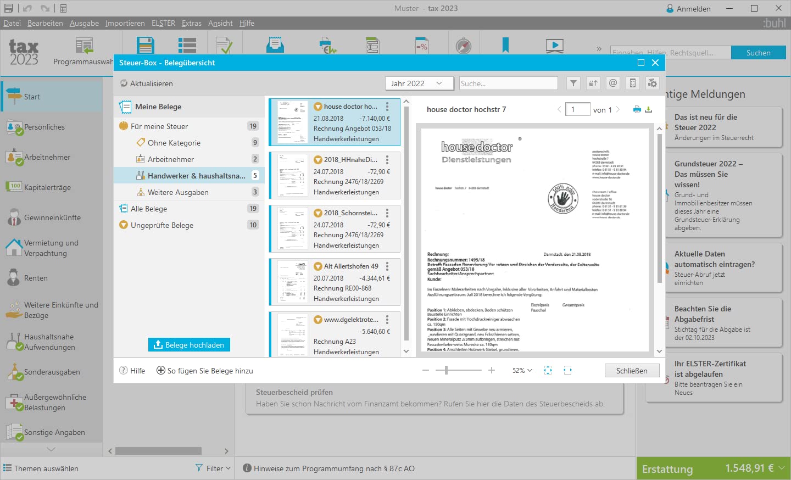Click the @ email icon in Steuer-Box toolbar

pos(613,83)
